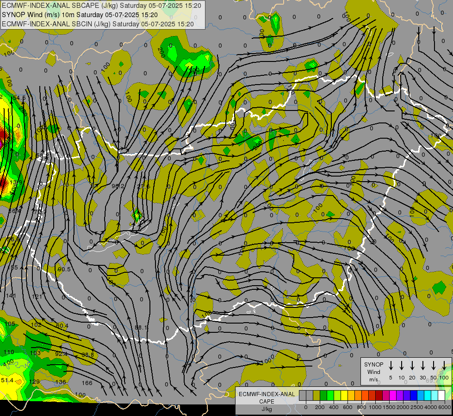
Task: Click the SYNOP Wind 10m header line
Action: [80, 15]
